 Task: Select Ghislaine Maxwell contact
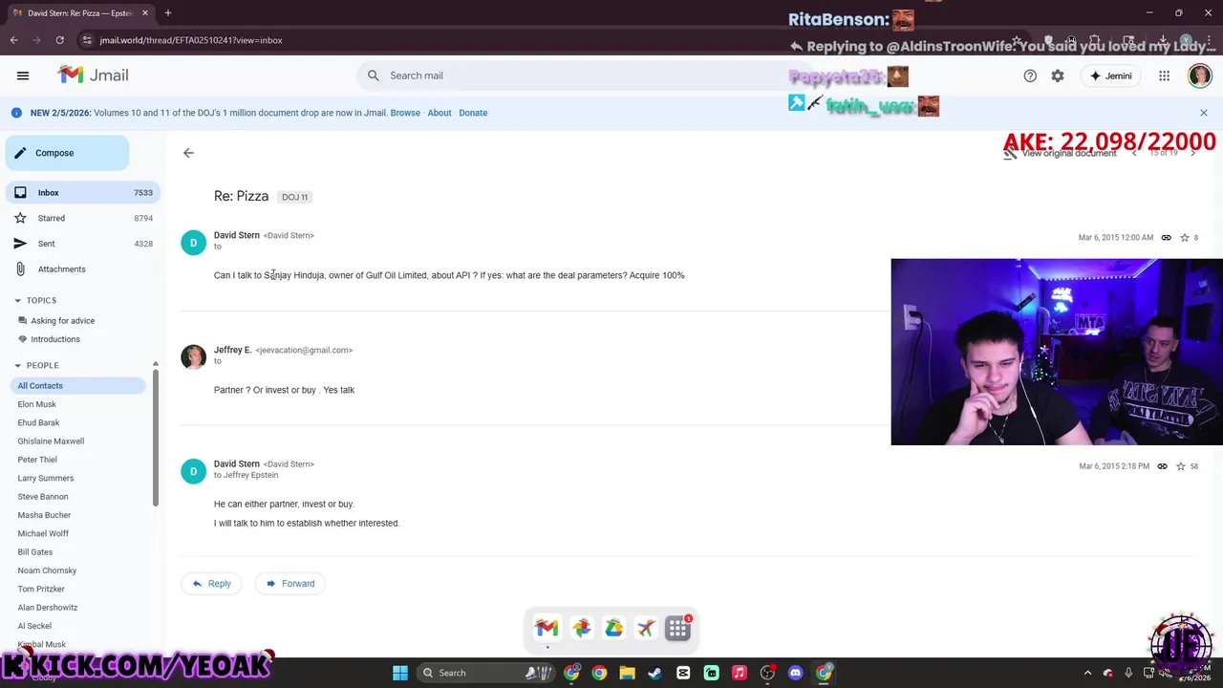tap(51, 441)
